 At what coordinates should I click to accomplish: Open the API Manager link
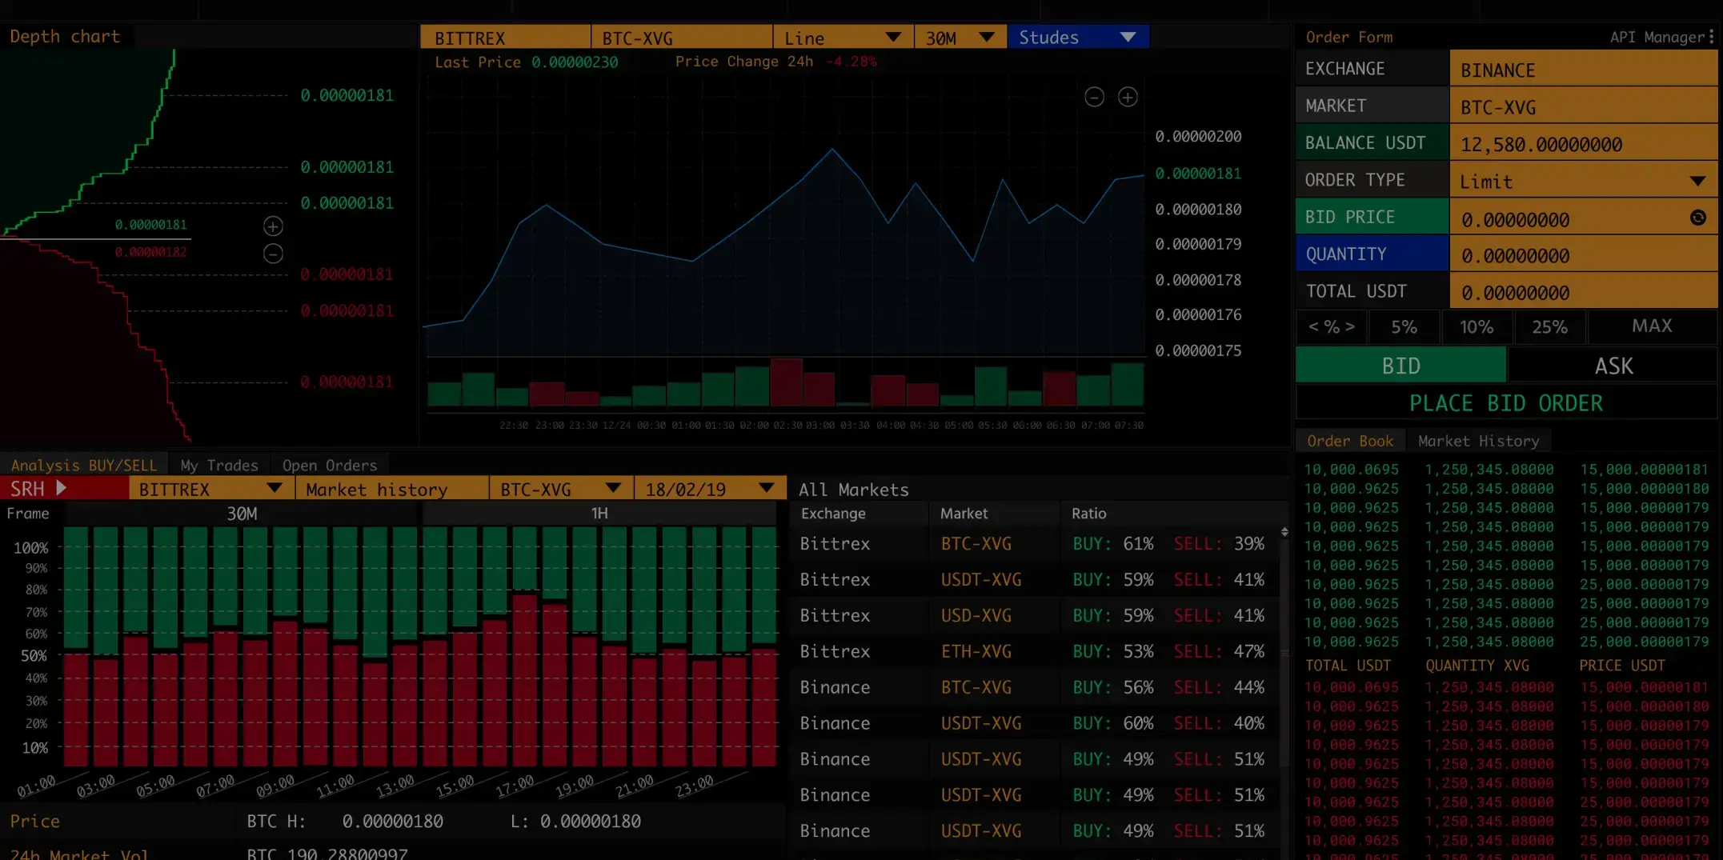[1657, 37]
